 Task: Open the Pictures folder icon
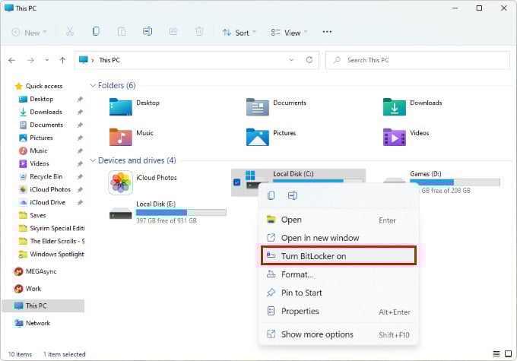(258, 137)
